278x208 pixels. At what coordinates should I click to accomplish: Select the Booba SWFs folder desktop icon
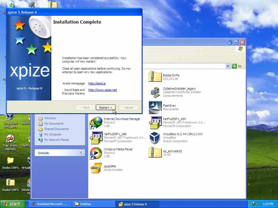[x=10, y=163]
